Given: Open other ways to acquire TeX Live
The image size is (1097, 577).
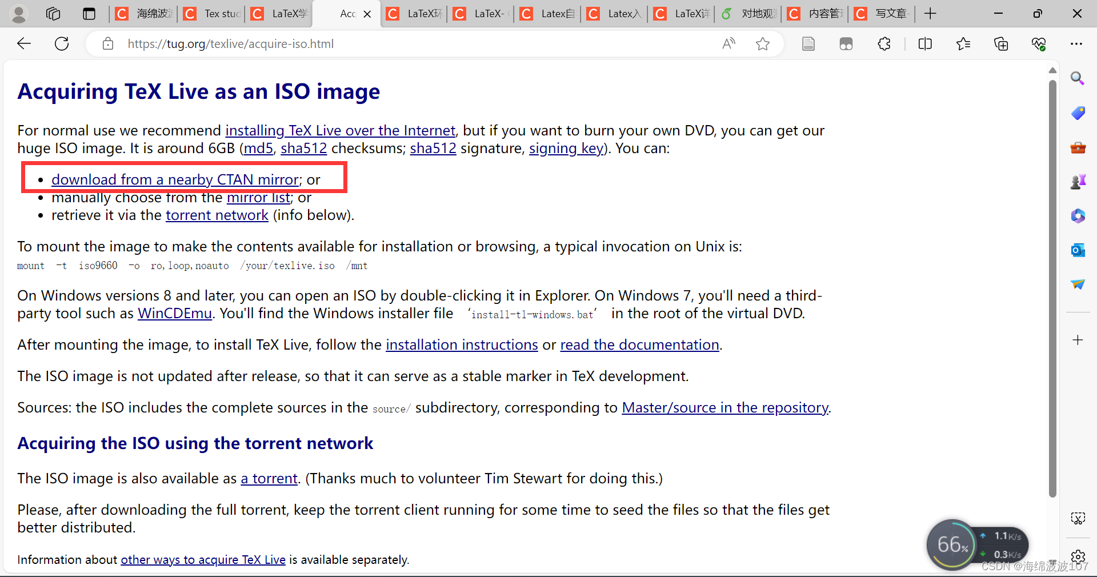Looking at the screenshot, I should point(203,560).
